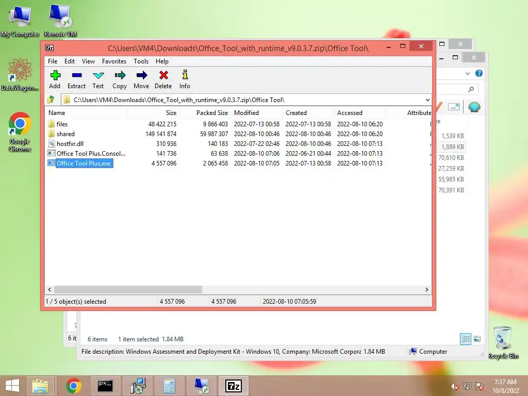The width and height of the screenshot is (528, 396).
Task: Click the Extract toolbar icon
Action: [x=76, y=80]
